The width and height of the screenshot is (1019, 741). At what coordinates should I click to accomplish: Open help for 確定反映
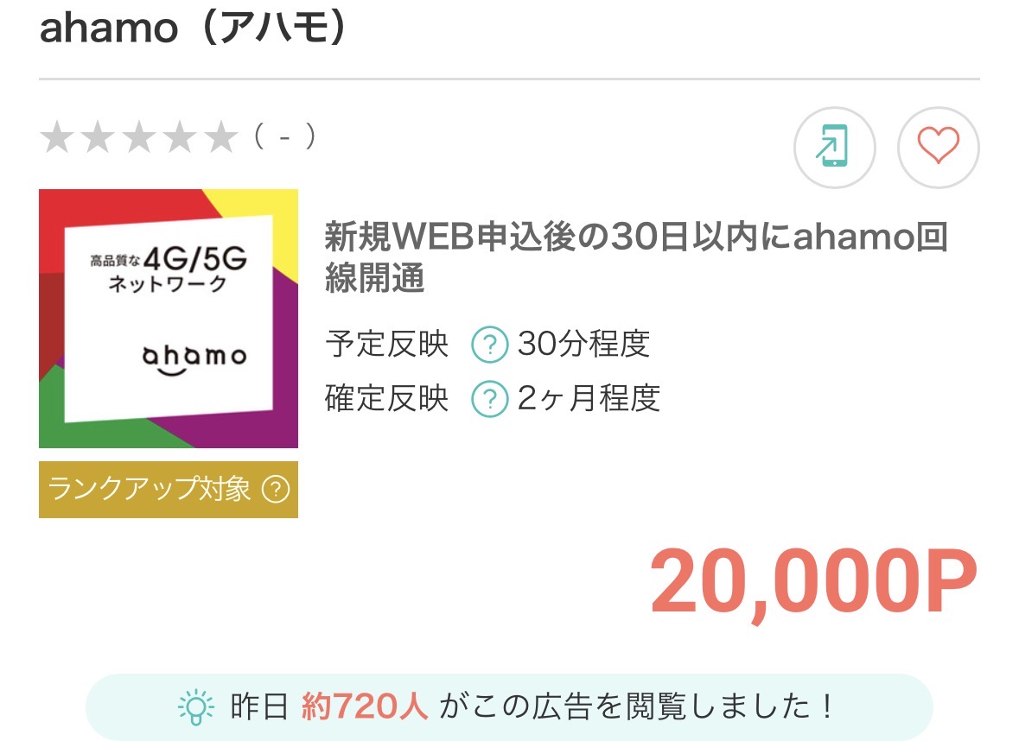pyautogui.click(x=489, y=399)
